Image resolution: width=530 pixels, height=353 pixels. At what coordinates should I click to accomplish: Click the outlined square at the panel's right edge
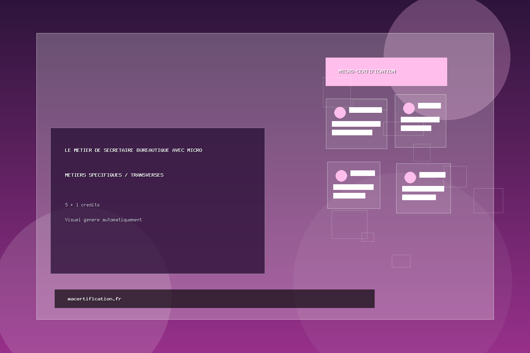[488, 200]
